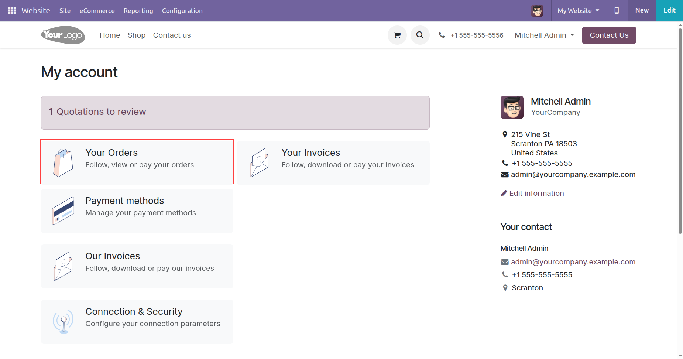Click the Payment methods credit card icon

coord(63,211)
